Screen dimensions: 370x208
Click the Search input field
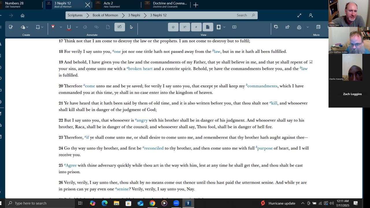tap(242, 15)
